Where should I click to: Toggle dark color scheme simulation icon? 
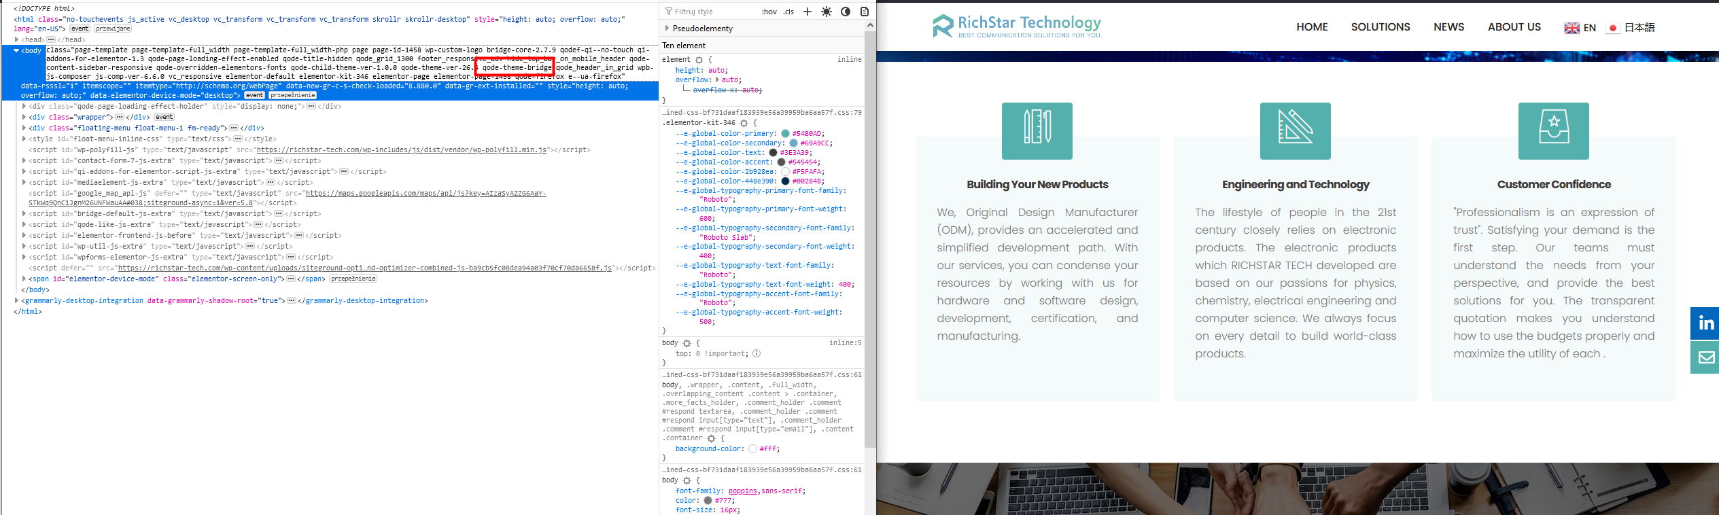[846, 12]
